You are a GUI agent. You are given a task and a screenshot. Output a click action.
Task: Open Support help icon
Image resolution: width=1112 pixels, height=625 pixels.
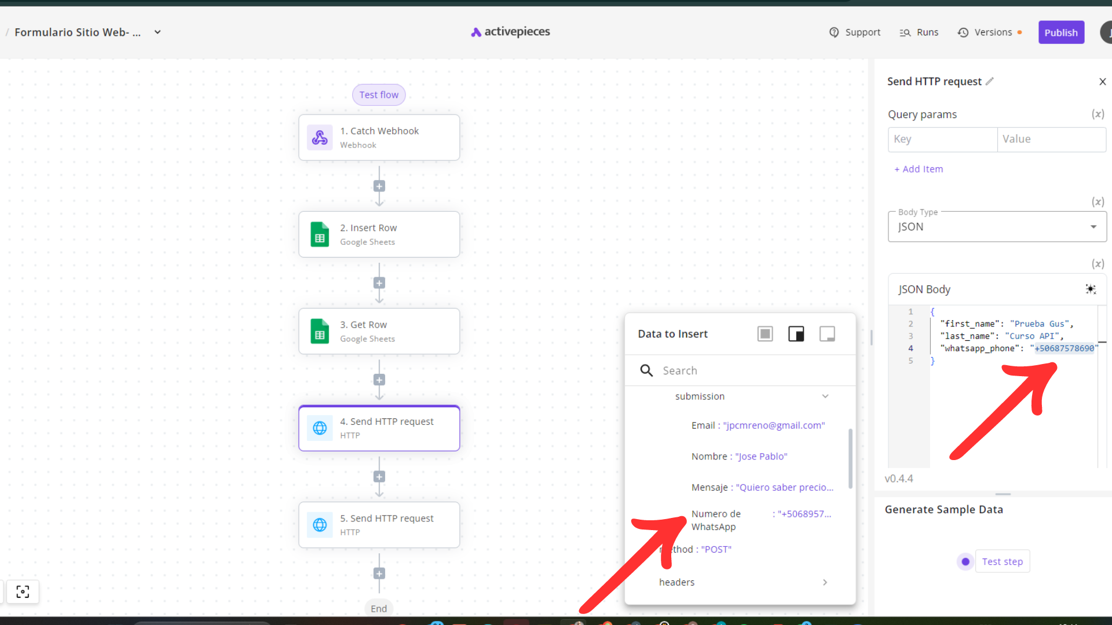point(834,32)
